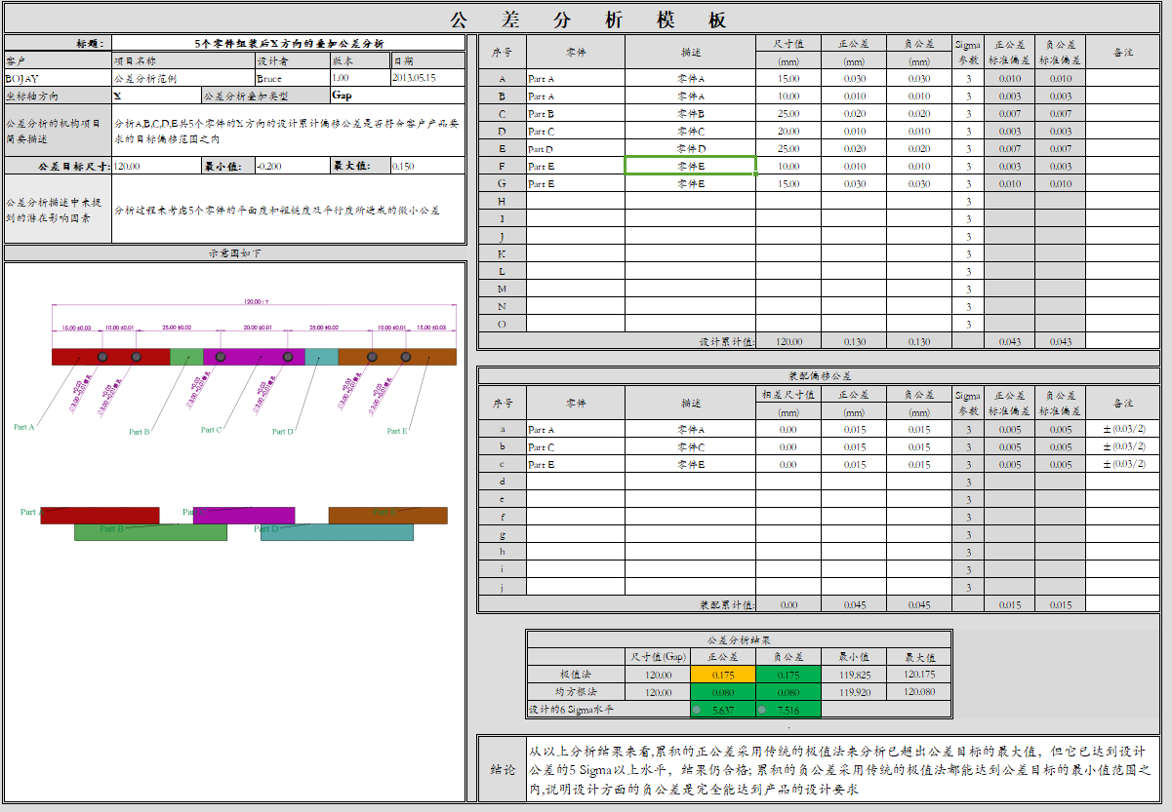Select the purple Part C bar in lower diagram
This screenshot has width=1172, height=812.
[x=243, y=515]
